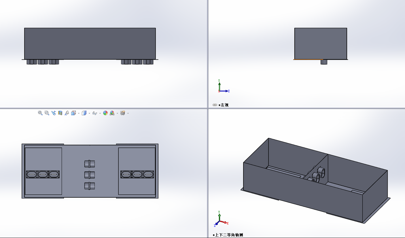Click the Apply Scene icon
The image size is (405, 238).
(112, 113)
